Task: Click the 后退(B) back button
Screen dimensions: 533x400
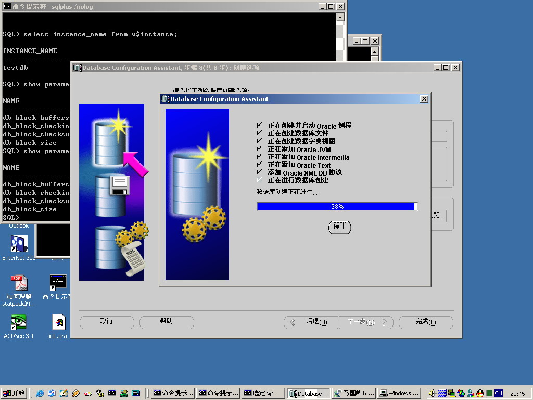Action: pyautogui.click(x=311, y=322)
